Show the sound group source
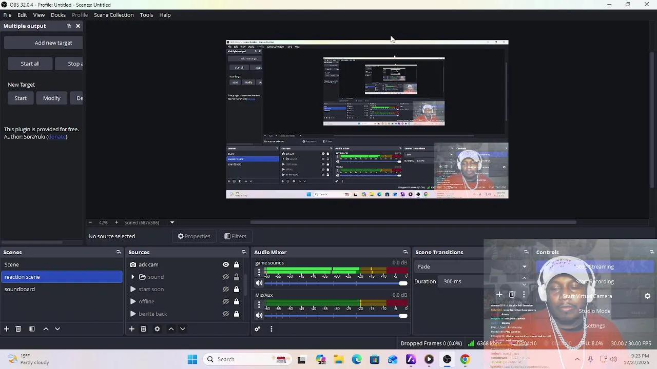The image size is (657, 369). coord(226,277)
